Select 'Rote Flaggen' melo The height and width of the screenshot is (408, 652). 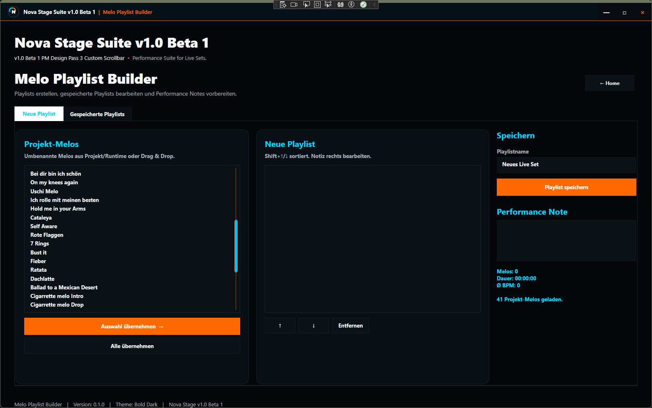(47, 235)
